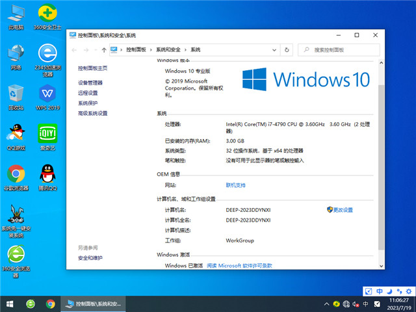Open the 此电脑 desktop icon
Image resolution: width=416 pixels, height=312 pixels.
click(16, 18)
